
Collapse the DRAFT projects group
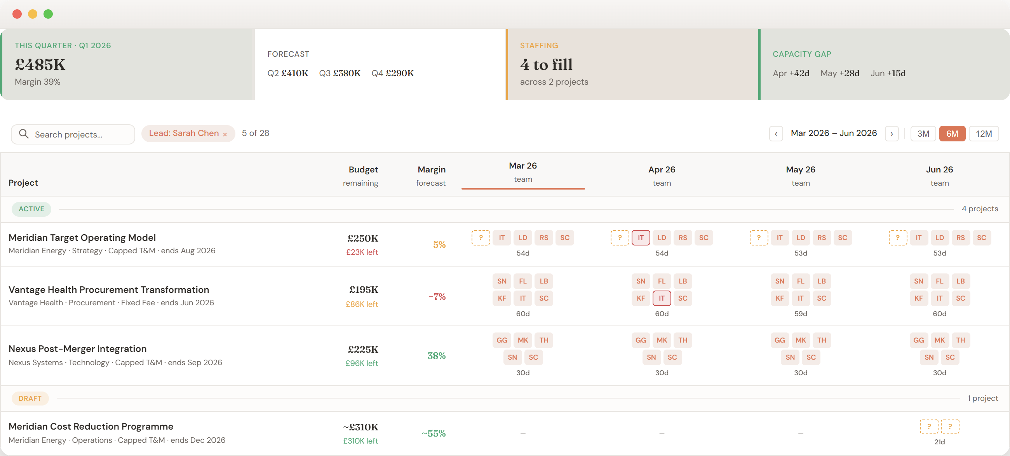[x=30, y=399]
